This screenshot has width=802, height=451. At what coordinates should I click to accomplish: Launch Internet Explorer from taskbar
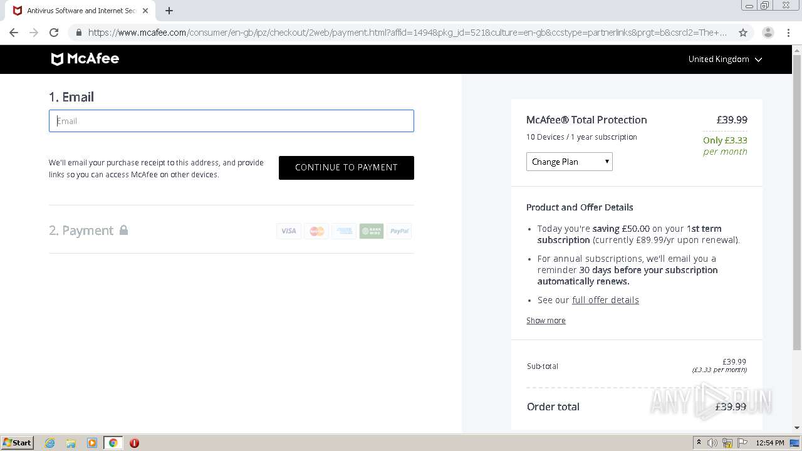click(x=50, y=443)
